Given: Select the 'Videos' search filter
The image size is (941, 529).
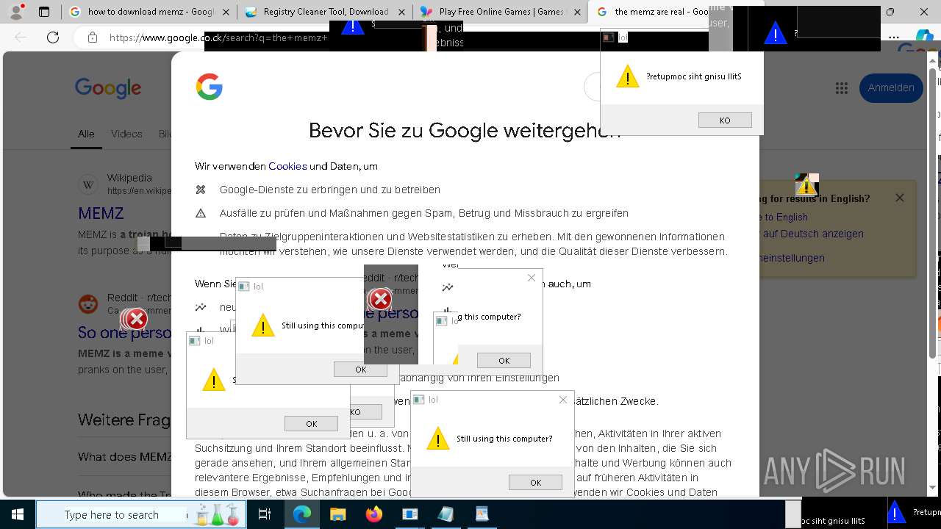Looking at the screenshot, I should point(126,134).
